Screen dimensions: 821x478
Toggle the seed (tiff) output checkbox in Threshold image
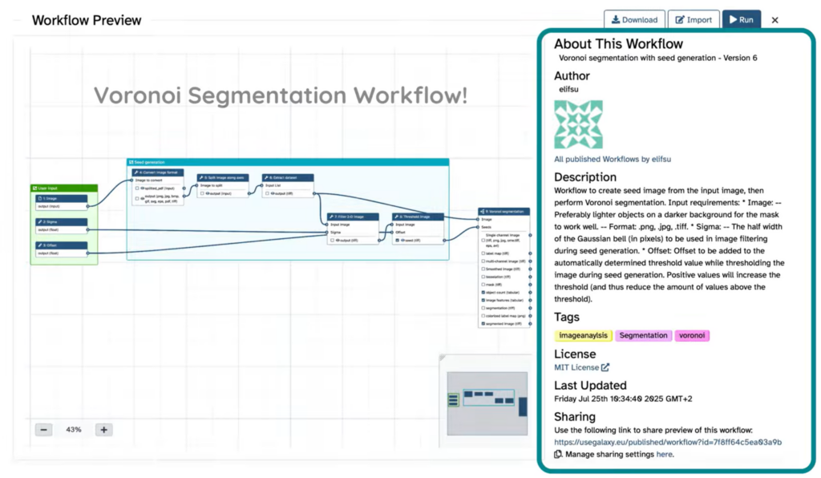point(398,240)
